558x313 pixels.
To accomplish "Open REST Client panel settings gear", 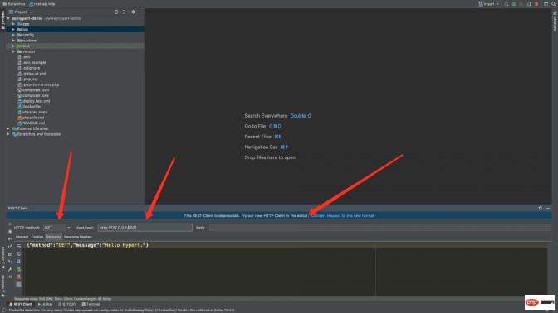I will [x=541, y=209].
